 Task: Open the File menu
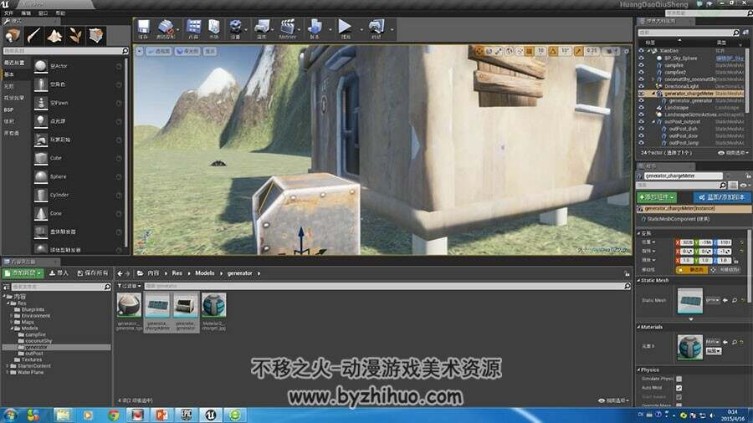tap(8, 13)
